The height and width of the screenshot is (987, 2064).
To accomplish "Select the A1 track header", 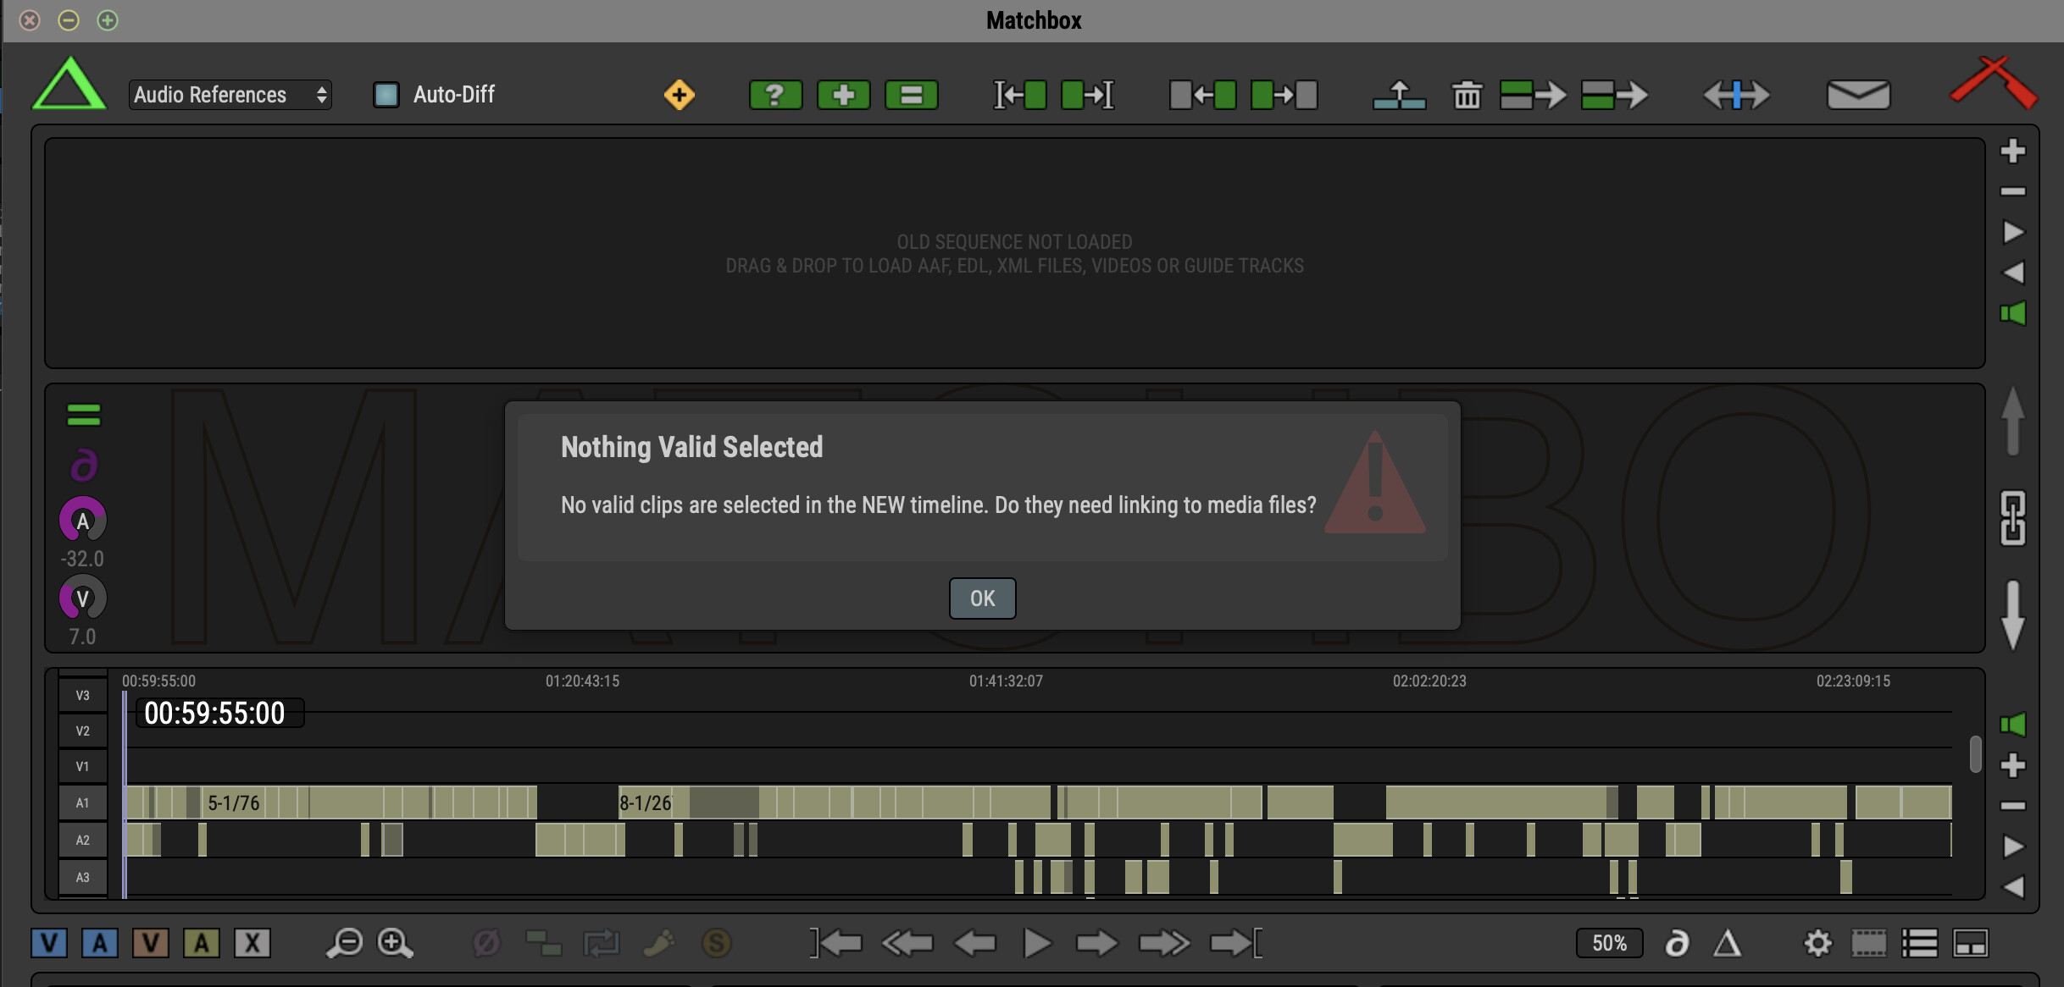I will click(82, 802).
